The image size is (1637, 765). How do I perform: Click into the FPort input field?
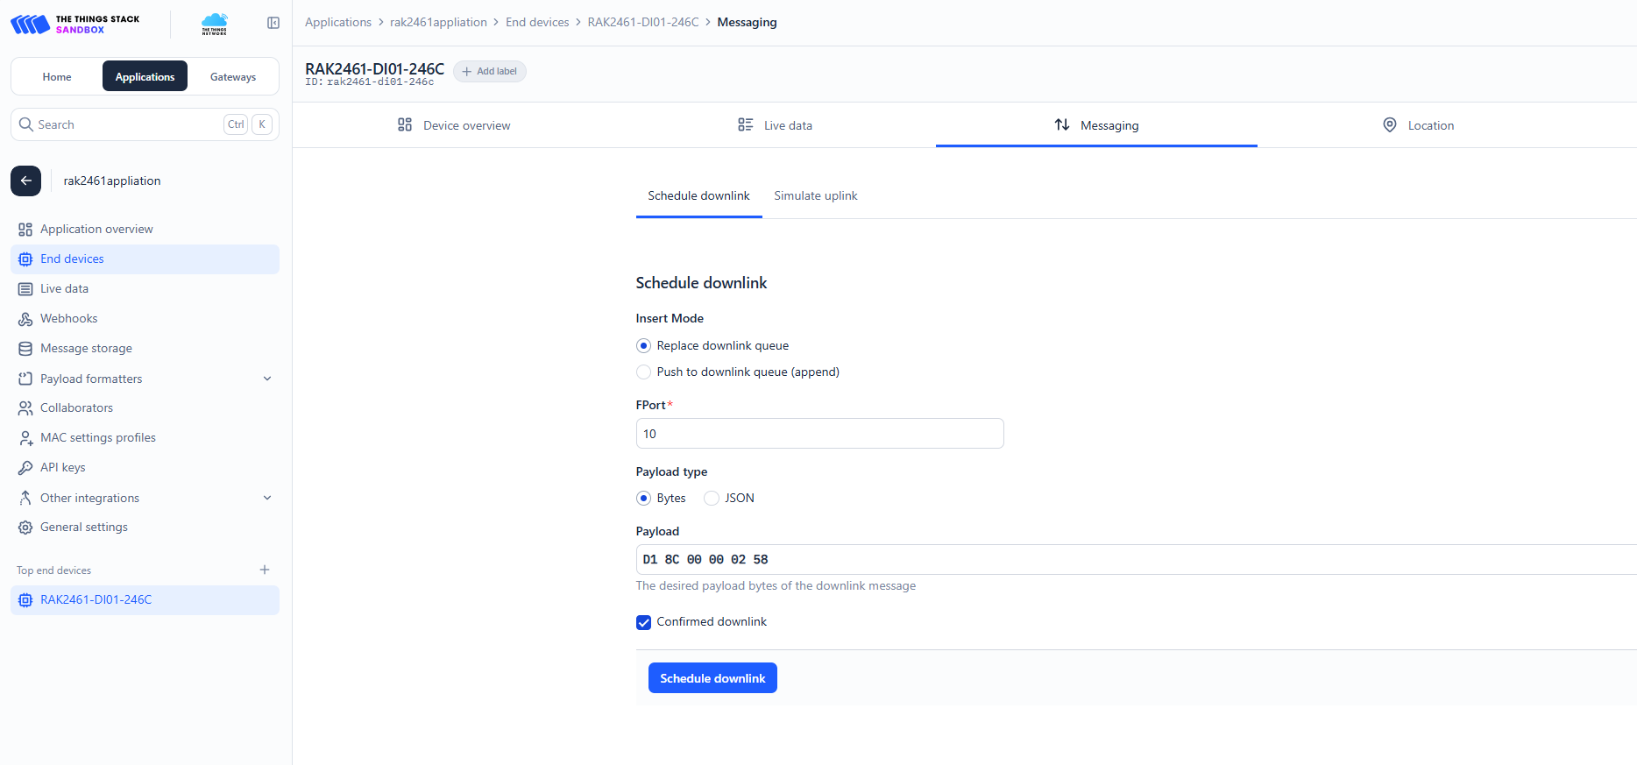pyautogui.click(x=819, y=434)
